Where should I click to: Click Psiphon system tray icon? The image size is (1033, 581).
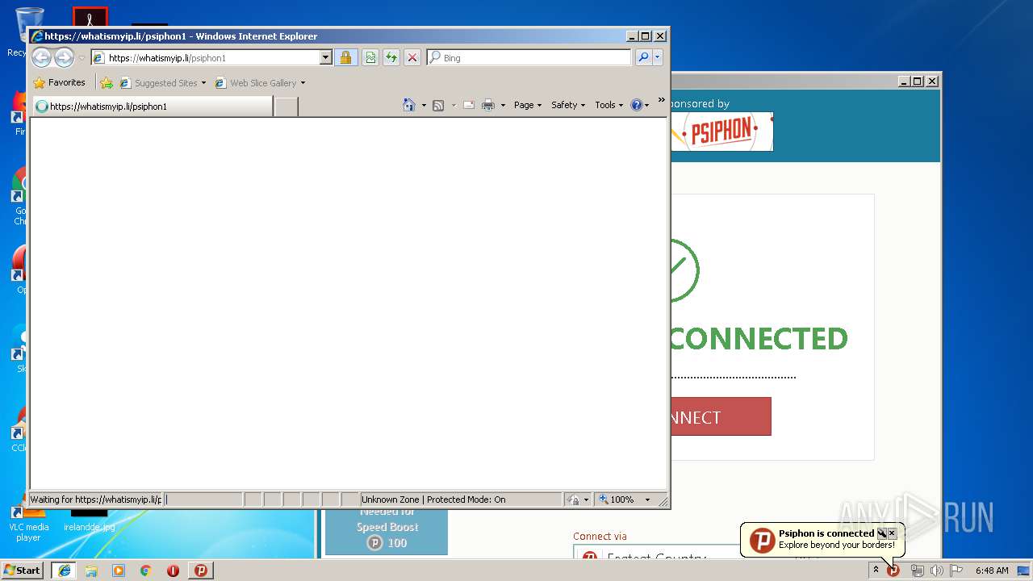click(893, 571)
